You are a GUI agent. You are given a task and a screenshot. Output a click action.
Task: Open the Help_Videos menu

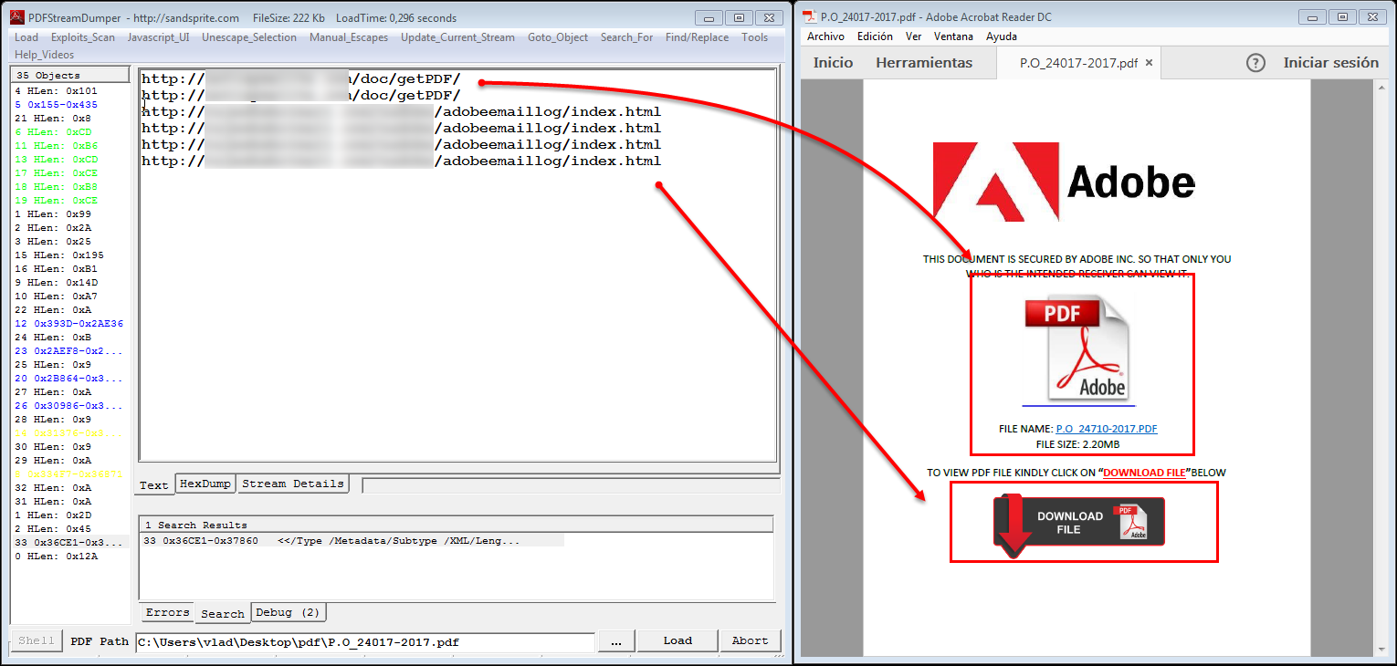[45, 55]
